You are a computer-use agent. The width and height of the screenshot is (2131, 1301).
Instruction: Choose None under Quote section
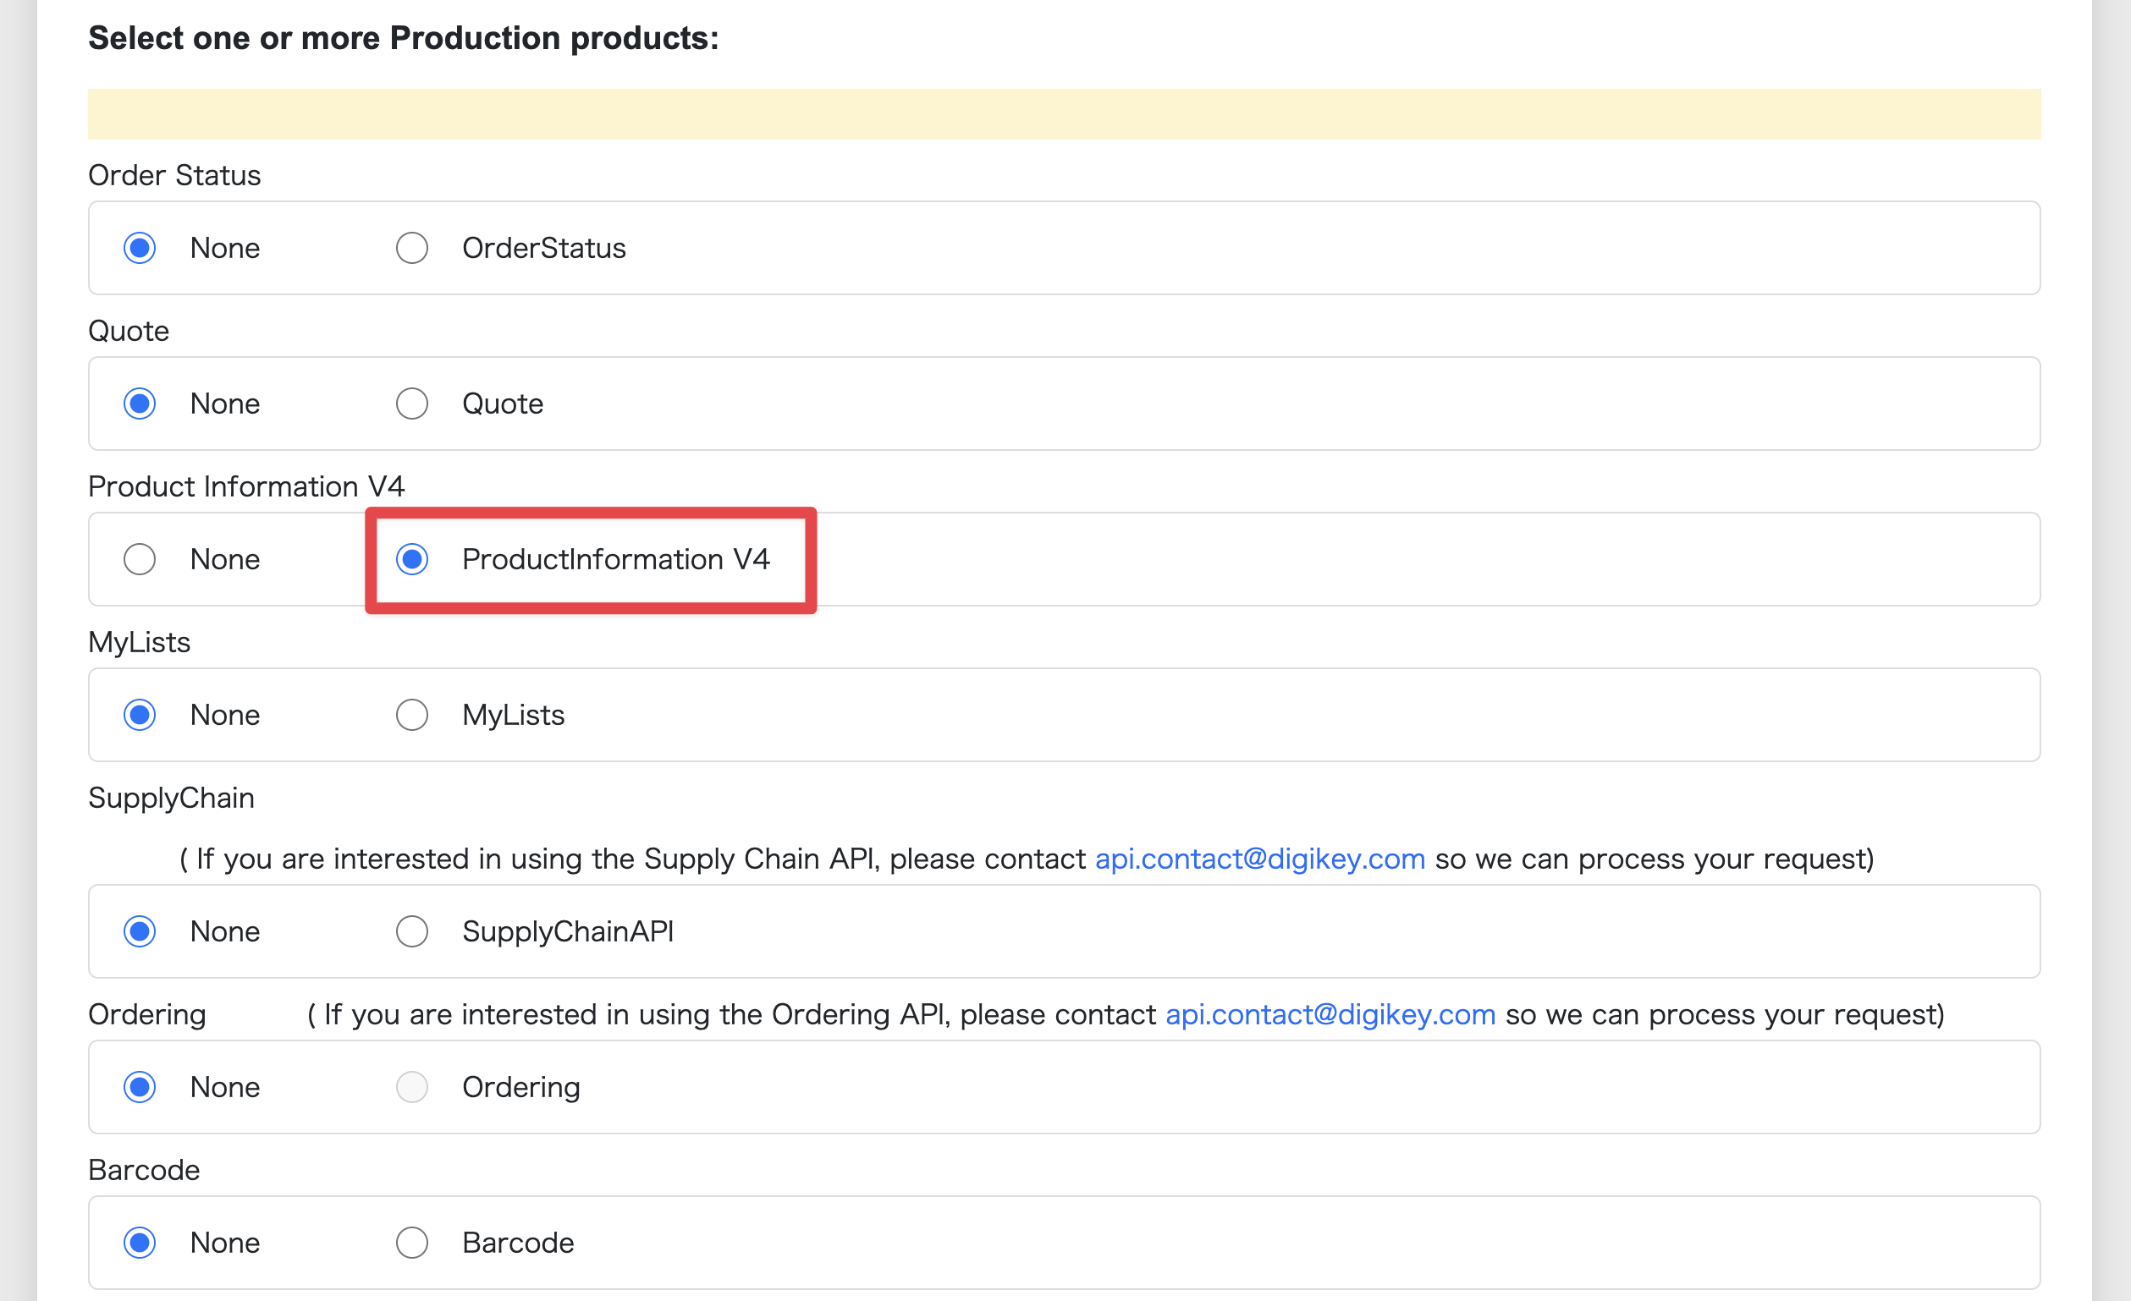[x=140, y=403]
